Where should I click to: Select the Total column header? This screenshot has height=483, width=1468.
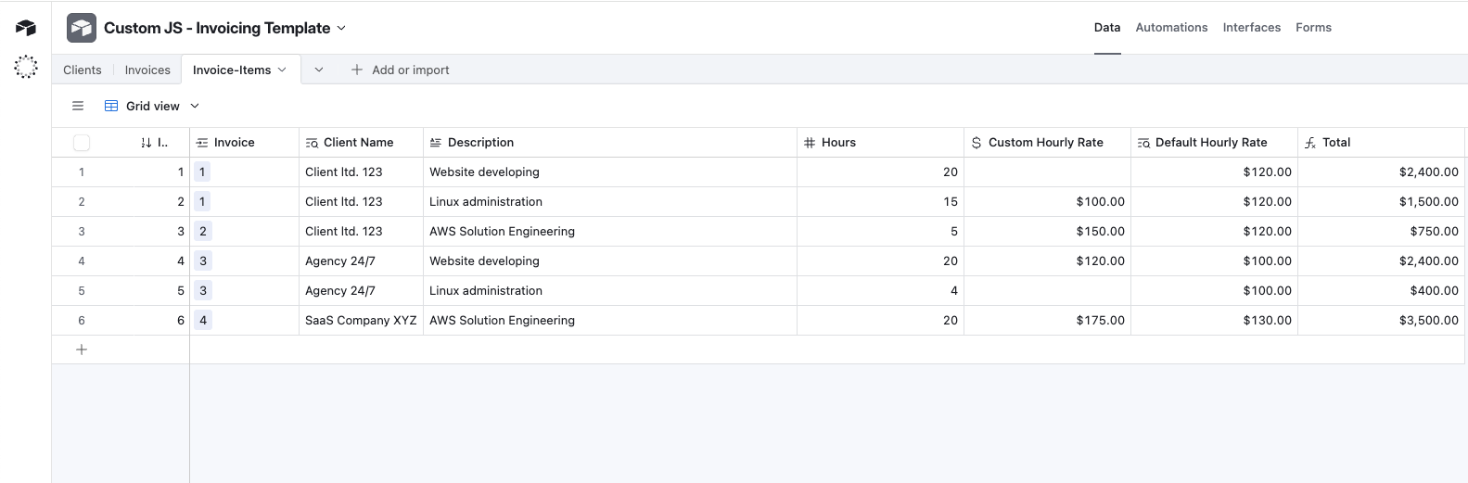(1381, 142)
